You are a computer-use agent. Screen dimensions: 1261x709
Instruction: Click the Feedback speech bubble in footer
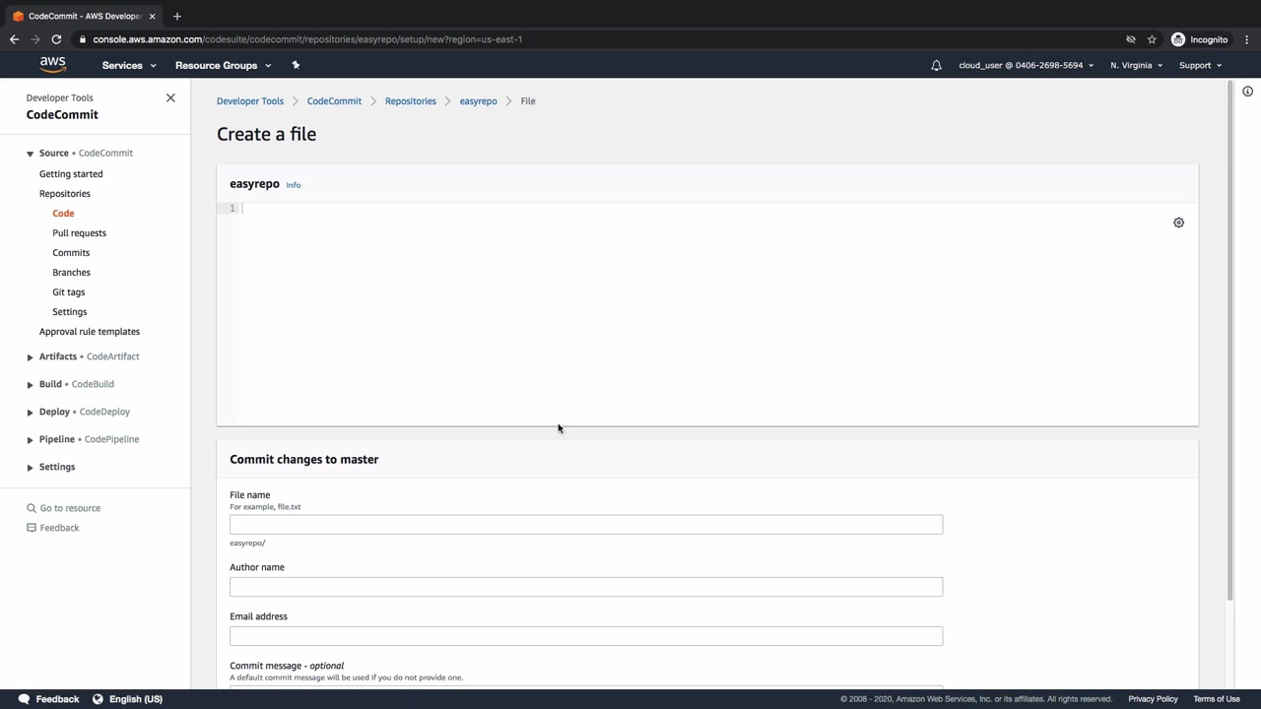[x=24, y=699]
